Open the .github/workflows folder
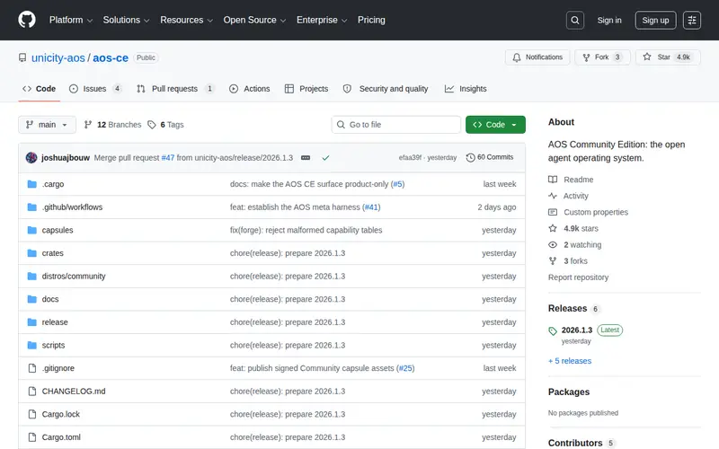The width and height of the screenshot is (719, 449). tap(72, 207)
